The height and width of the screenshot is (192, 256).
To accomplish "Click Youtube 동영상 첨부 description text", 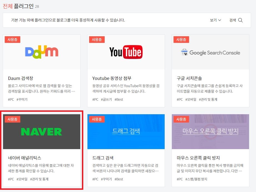I will point(126,89).
